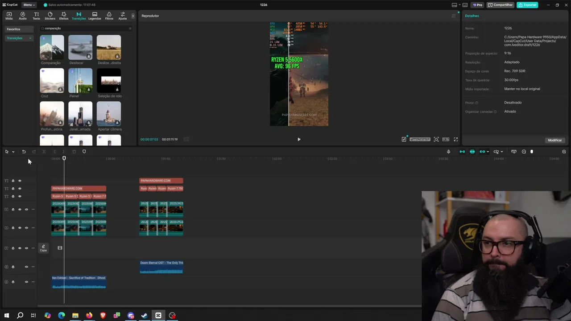571x321 pixels.
Task: Hide the top text track
Action: (20, 181)
